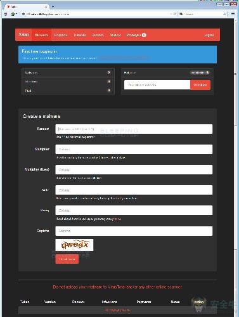
Task: Close the Satan browser tab
Action: tap(46, 6)
